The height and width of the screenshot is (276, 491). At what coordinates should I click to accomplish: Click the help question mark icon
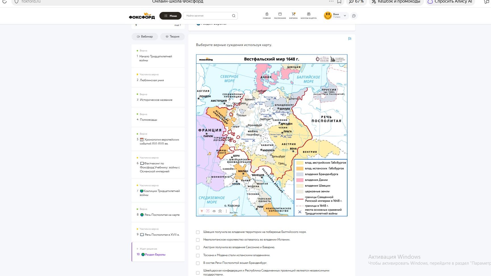[x=354, y=16]
